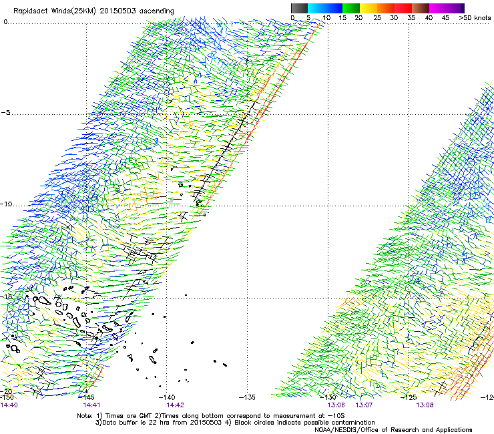
Task: Click the purple '13:07' time stamp
Action: tap(364, 405)
